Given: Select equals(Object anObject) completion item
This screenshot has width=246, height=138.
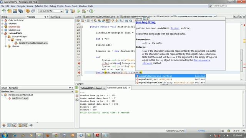Looking at the screenshot, I should [170, 79].
